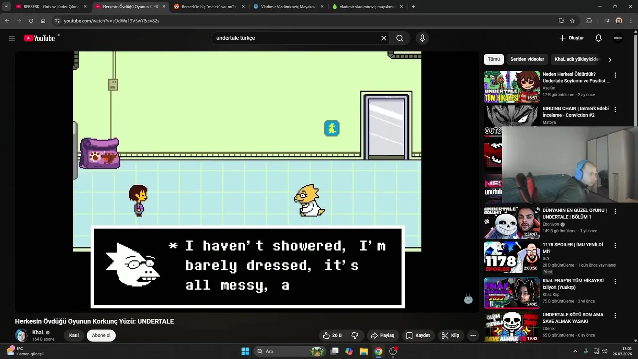
Task: Switch to vladimir vladimiroviç mayakovski search tab
Action: [x=367, y=7]
